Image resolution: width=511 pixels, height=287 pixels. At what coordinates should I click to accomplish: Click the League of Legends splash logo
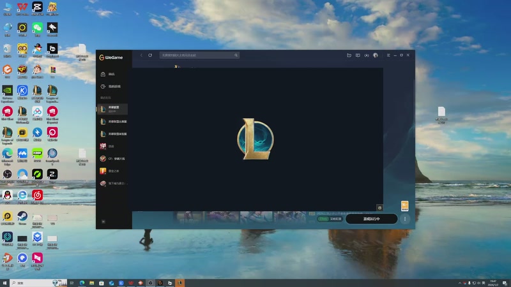click(256, 139)
